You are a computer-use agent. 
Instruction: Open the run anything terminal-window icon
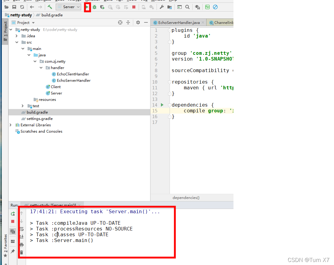click(180, 7)
